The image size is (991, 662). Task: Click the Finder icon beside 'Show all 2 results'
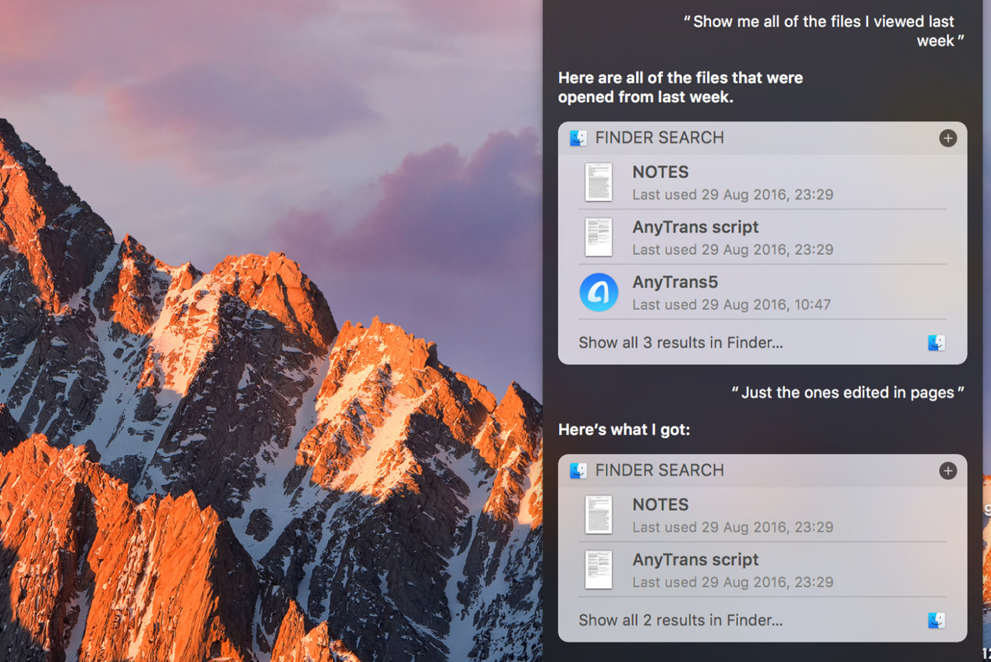936,620
